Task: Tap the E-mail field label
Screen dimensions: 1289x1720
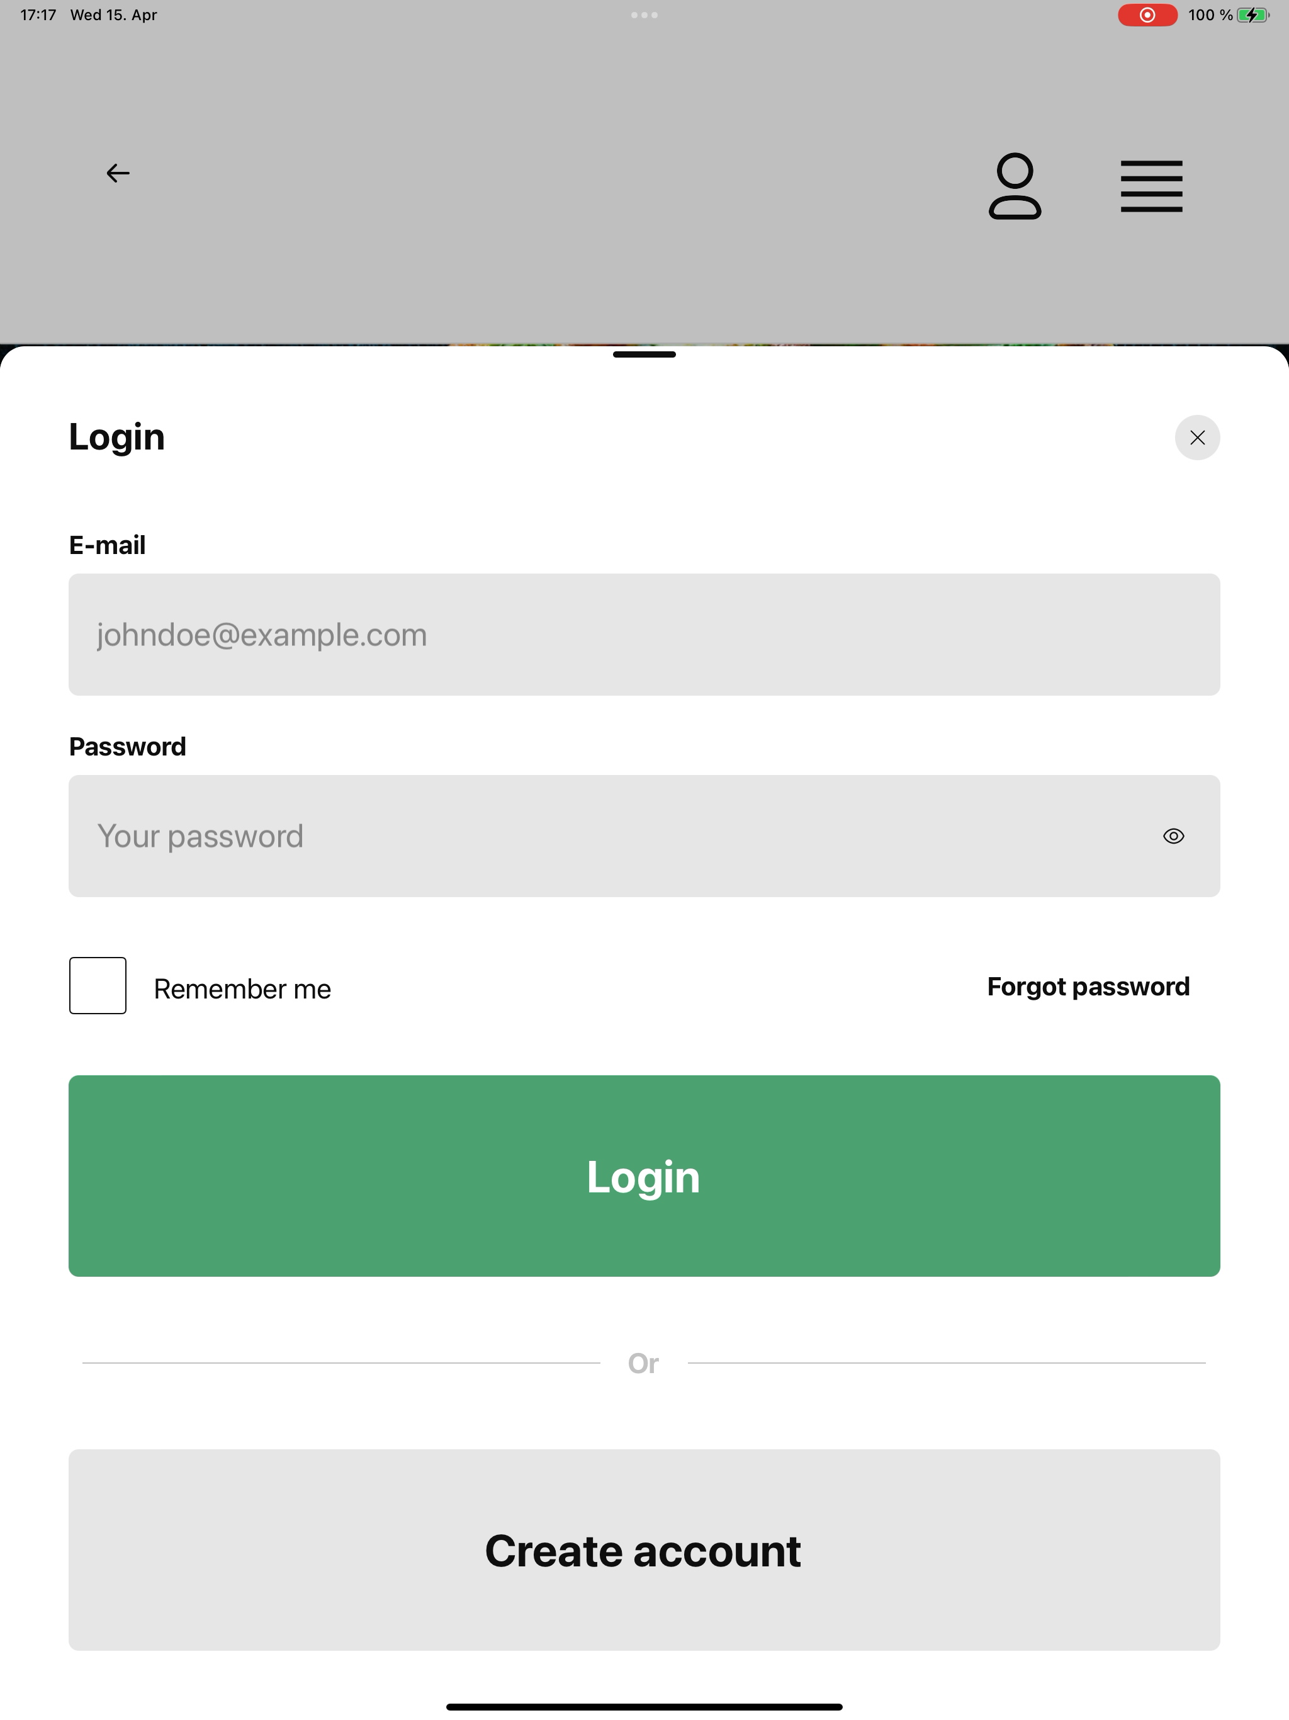Action: (107, 545)
